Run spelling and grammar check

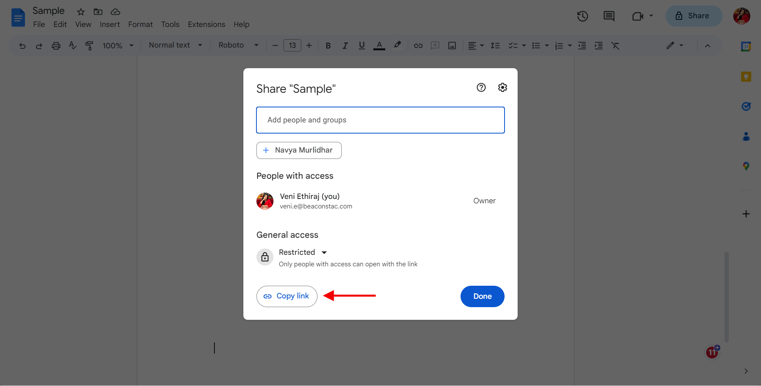tap(73, 46)
